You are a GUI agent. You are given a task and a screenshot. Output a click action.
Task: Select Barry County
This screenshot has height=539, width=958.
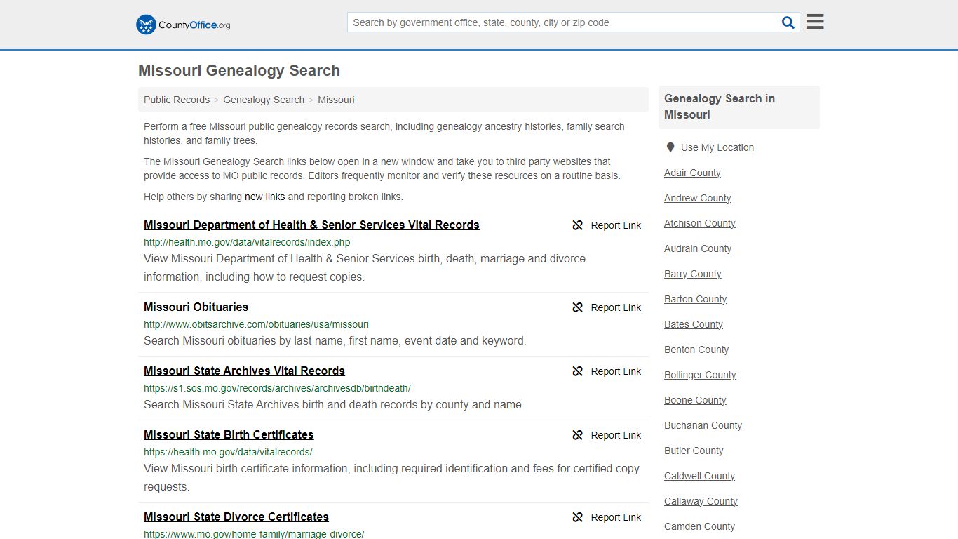point(692,274)
